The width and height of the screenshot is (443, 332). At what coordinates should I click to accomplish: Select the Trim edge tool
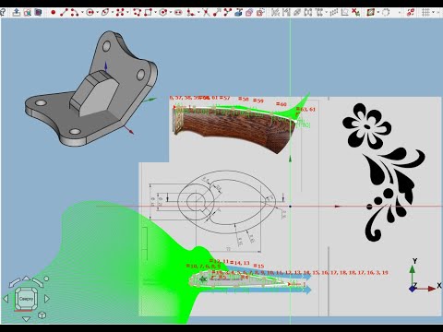(206, 13)
